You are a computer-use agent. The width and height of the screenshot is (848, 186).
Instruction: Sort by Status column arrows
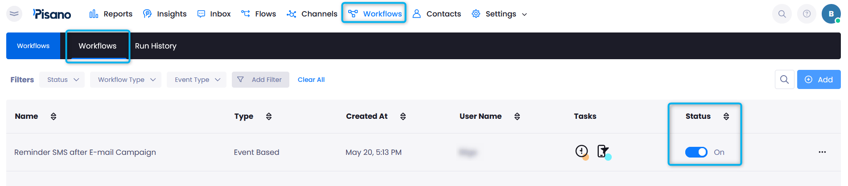click(x=726, y=117)
